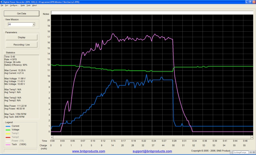Screen dimensions: 256x155
Task: Click the green Voltage legend swatch
Action: (x=8, y=130)
